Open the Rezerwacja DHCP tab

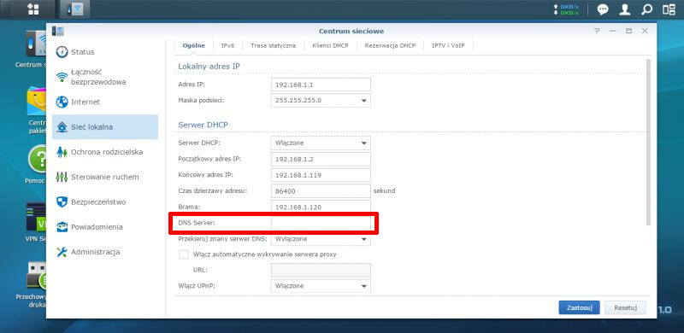coord(390,45)
